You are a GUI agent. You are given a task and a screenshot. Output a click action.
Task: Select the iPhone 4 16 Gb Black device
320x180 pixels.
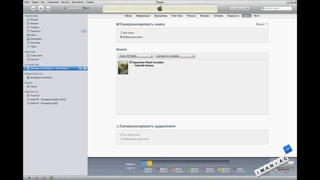(55, 68)
